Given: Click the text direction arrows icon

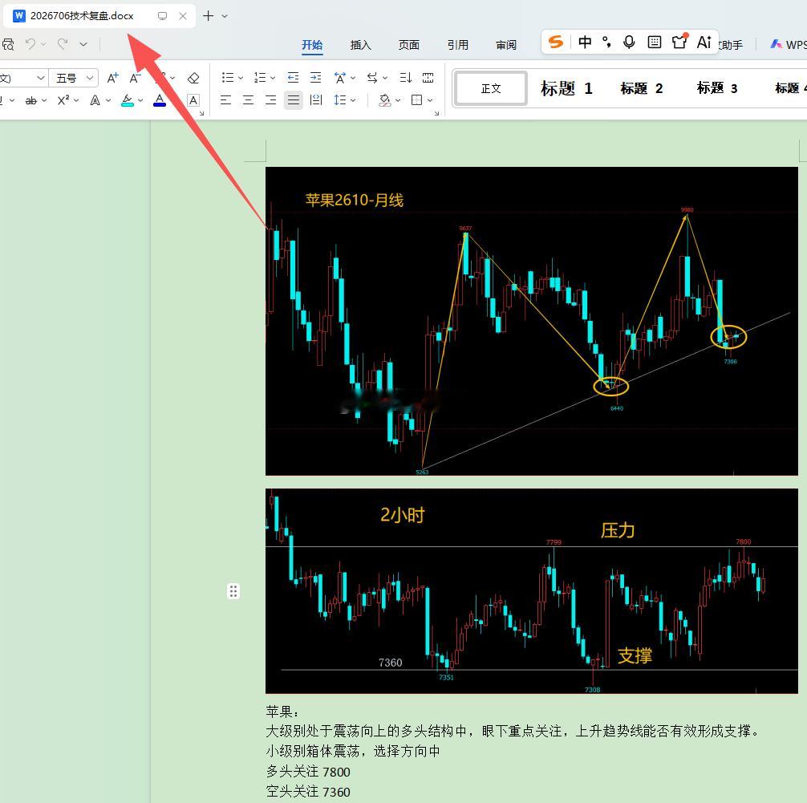Looking at the screenshot, I should (x=372, y=78).
